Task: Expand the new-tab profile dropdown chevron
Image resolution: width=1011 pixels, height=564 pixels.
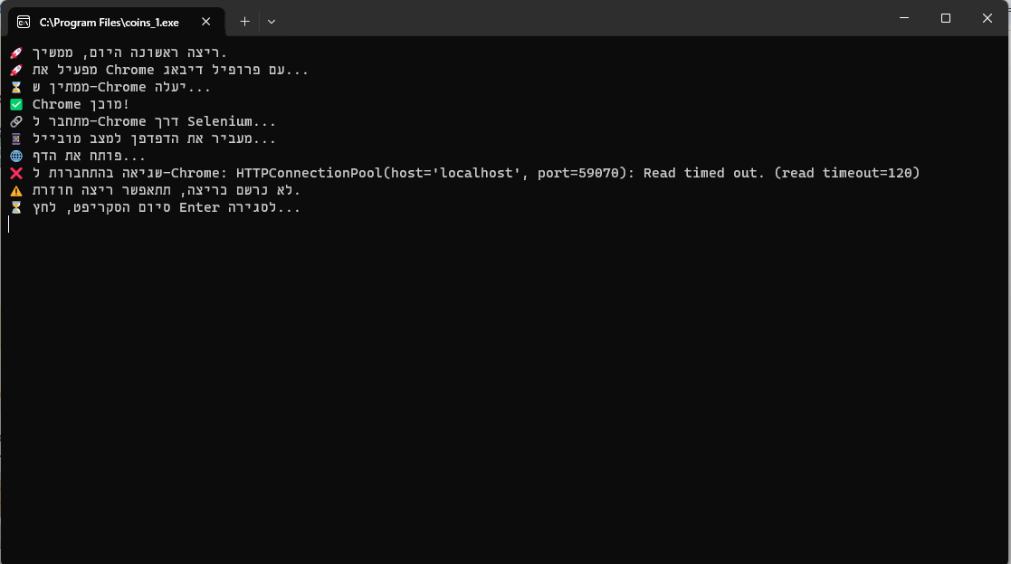Action: tap(272, 21)
